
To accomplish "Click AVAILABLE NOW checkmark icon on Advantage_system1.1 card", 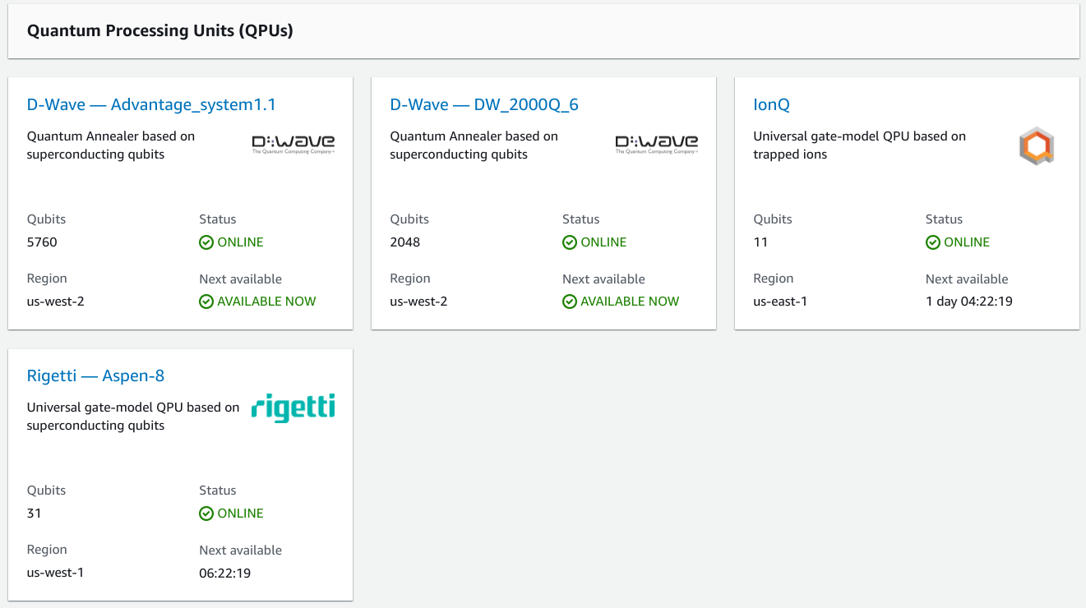I will 206,302.
